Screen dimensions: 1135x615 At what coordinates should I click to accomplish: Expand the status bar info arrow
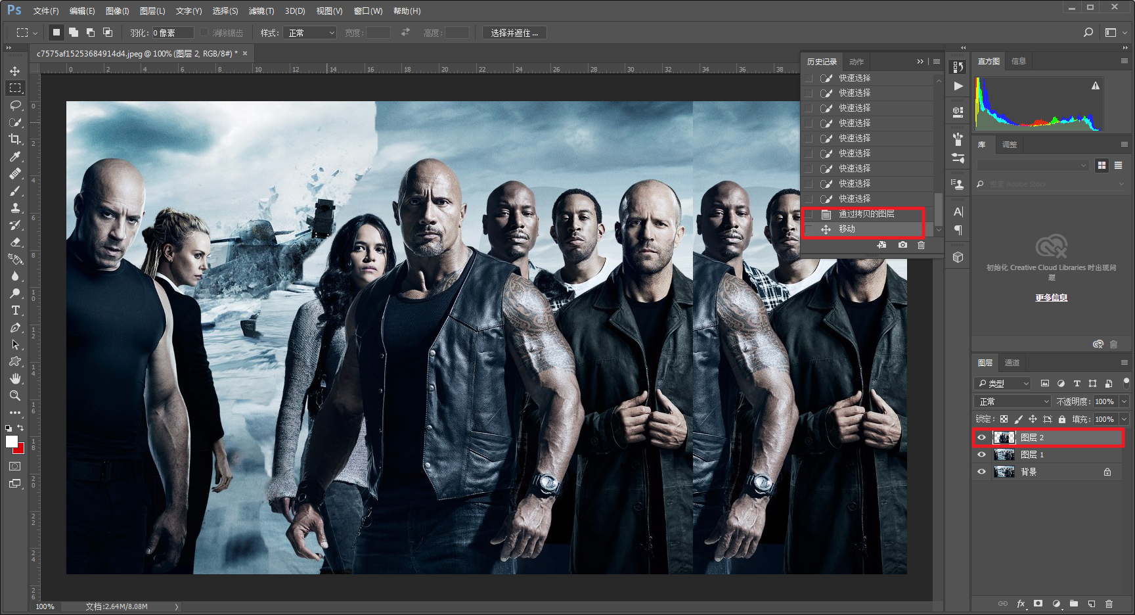[177, 606]
